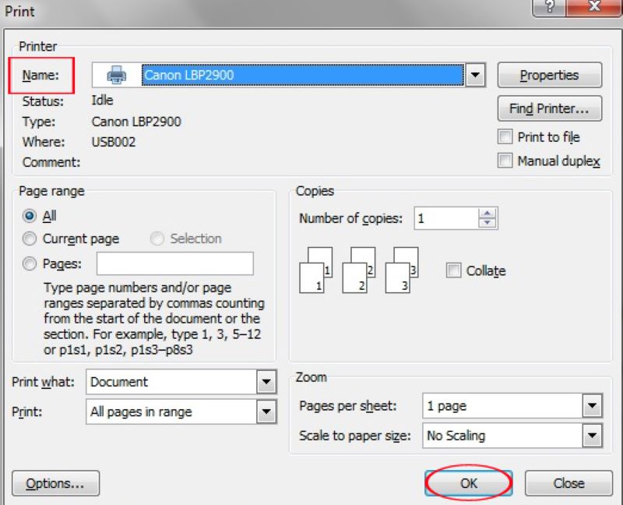Click the Idle status text
Viewport: 623px width, 505px height.
[x=103, y=101]
